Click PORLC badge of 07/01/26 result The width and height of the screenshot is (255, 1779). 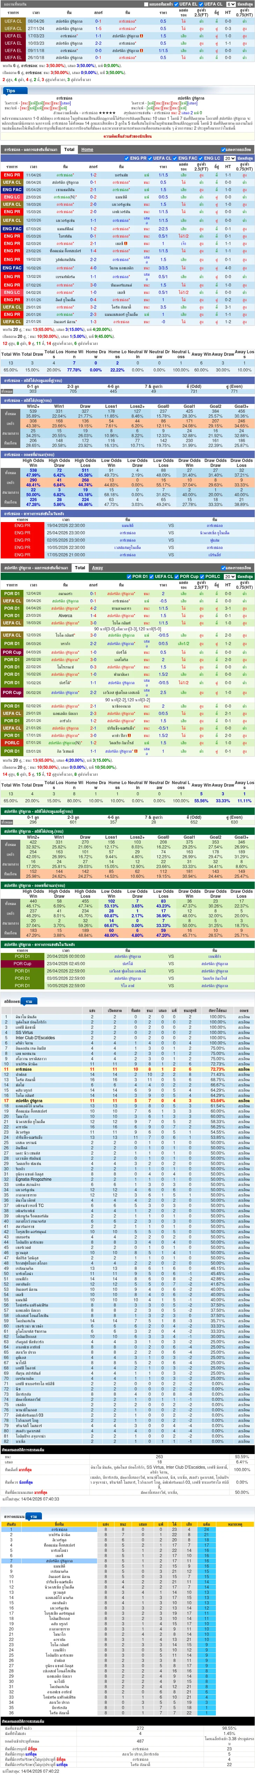click(x=12, y=743)
